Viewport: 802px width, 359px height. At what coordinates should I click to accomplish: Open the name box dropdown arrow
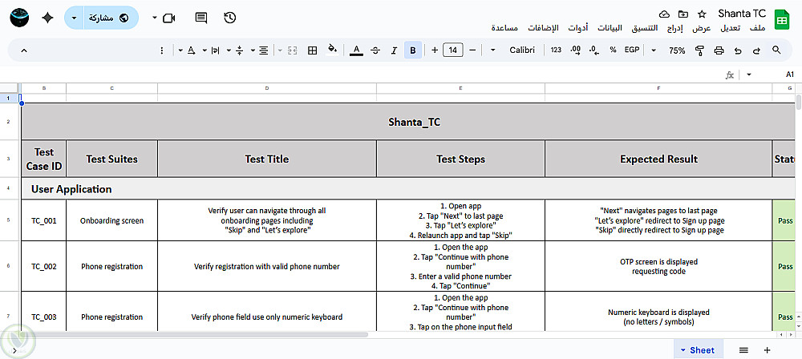pos(749,75)
